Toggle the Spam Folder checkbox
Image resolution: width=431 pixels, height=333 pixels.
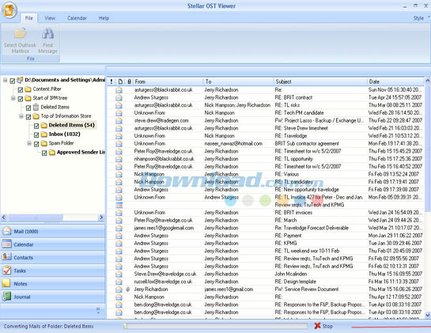pyautogui.click(x=36, y=144)
